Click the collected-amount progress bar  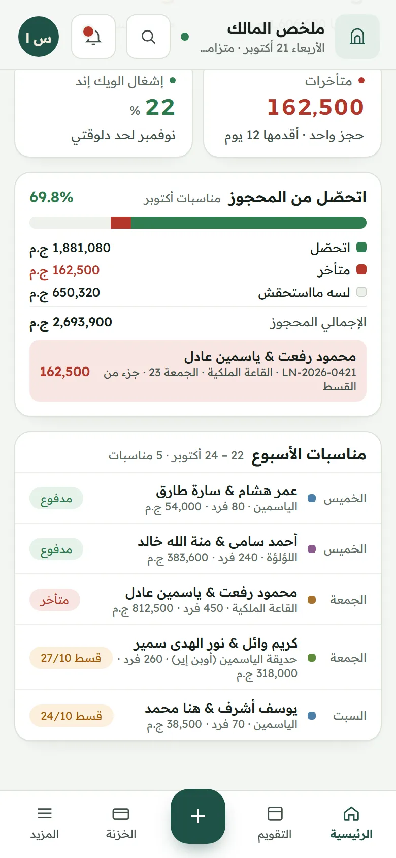(198, 223)
